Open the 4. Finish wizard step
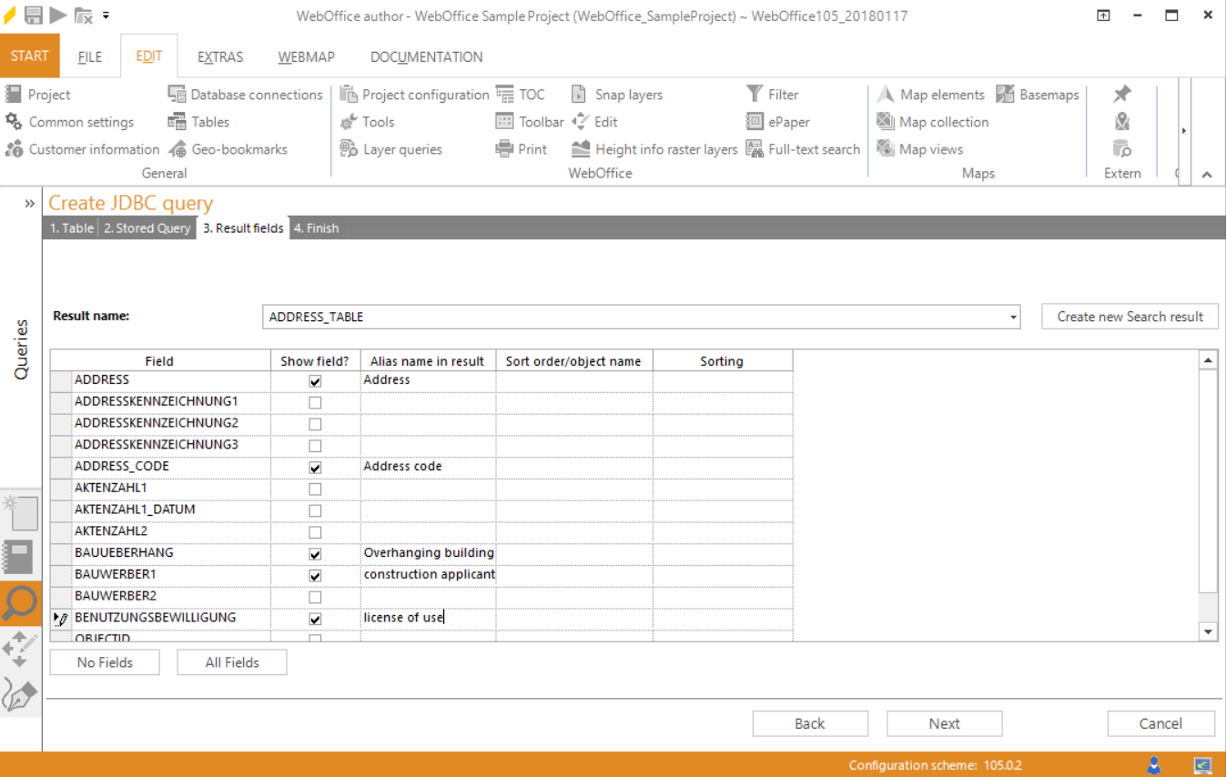The height and width of the screenshot is (777, 1226). click(x=316, y=227)
